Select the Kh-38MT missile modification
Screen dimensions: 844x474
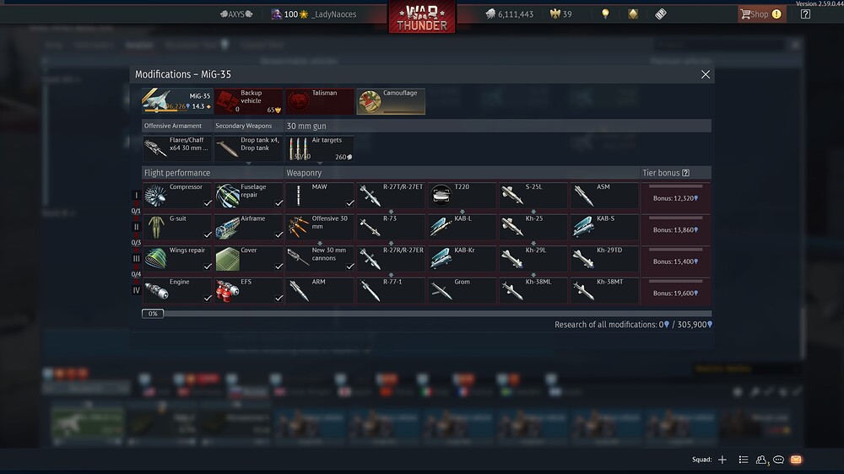click(x=605, y=290)
